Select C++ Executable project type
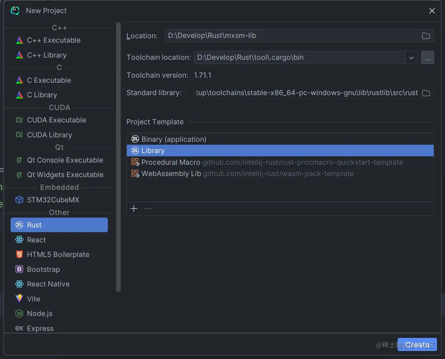 coord(59,40)
